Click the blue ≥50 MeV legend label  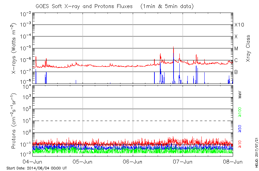(240, 128)
